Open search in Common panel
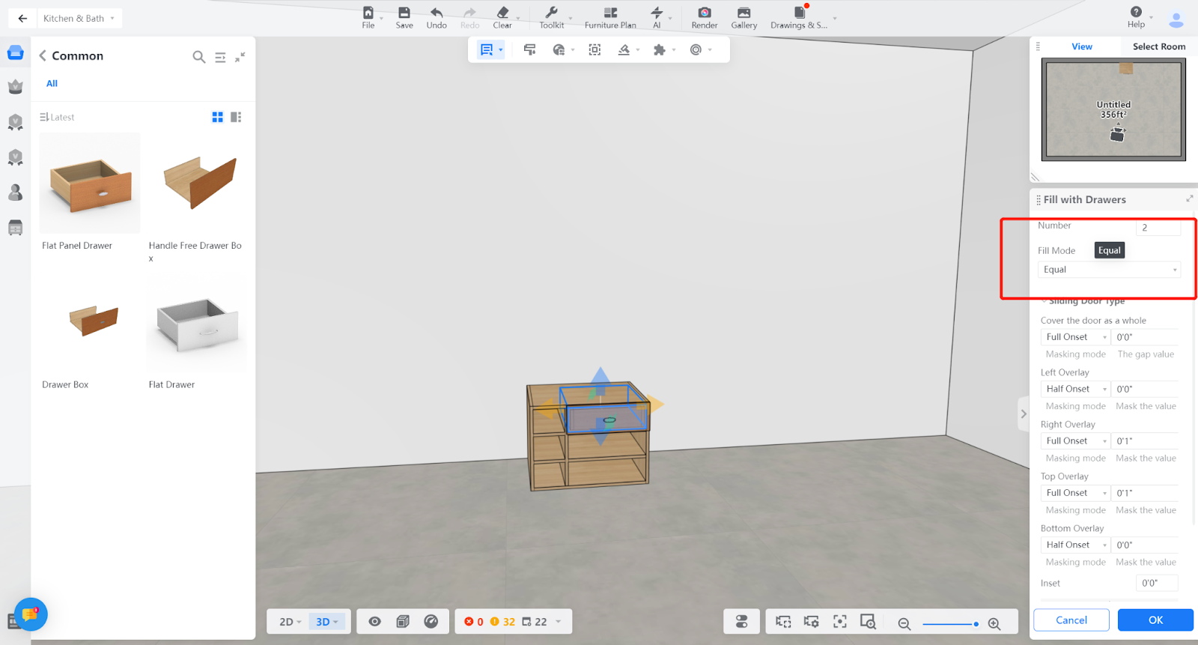Image resolution: width=1198 pixels, height=645 pixels. tap(198, 57)
